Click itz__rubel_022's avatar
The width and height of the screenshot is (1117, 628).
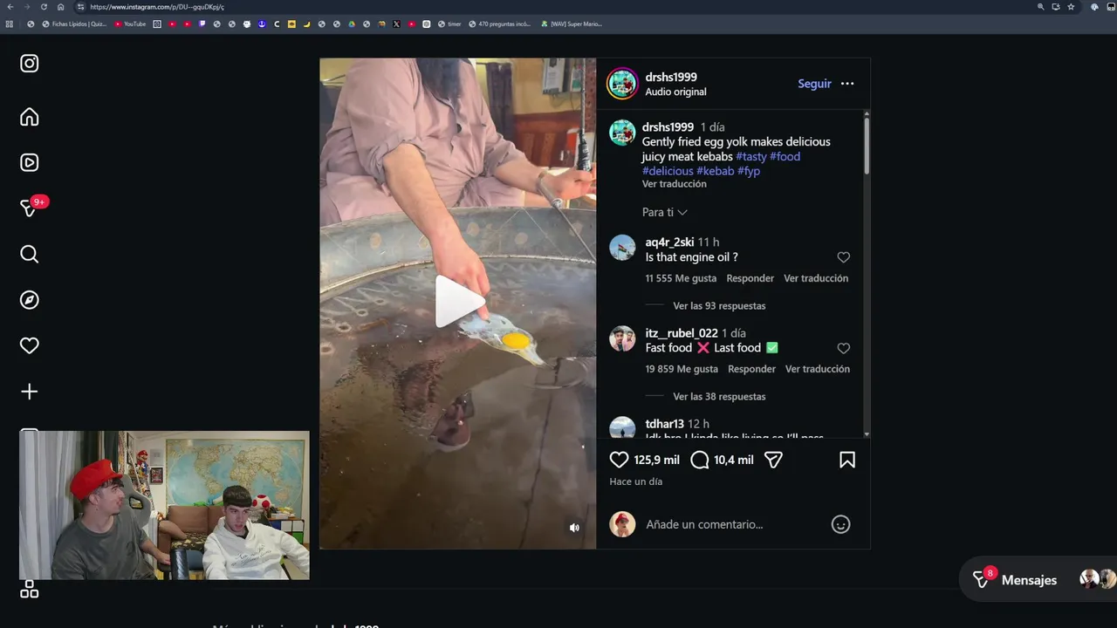622,338
